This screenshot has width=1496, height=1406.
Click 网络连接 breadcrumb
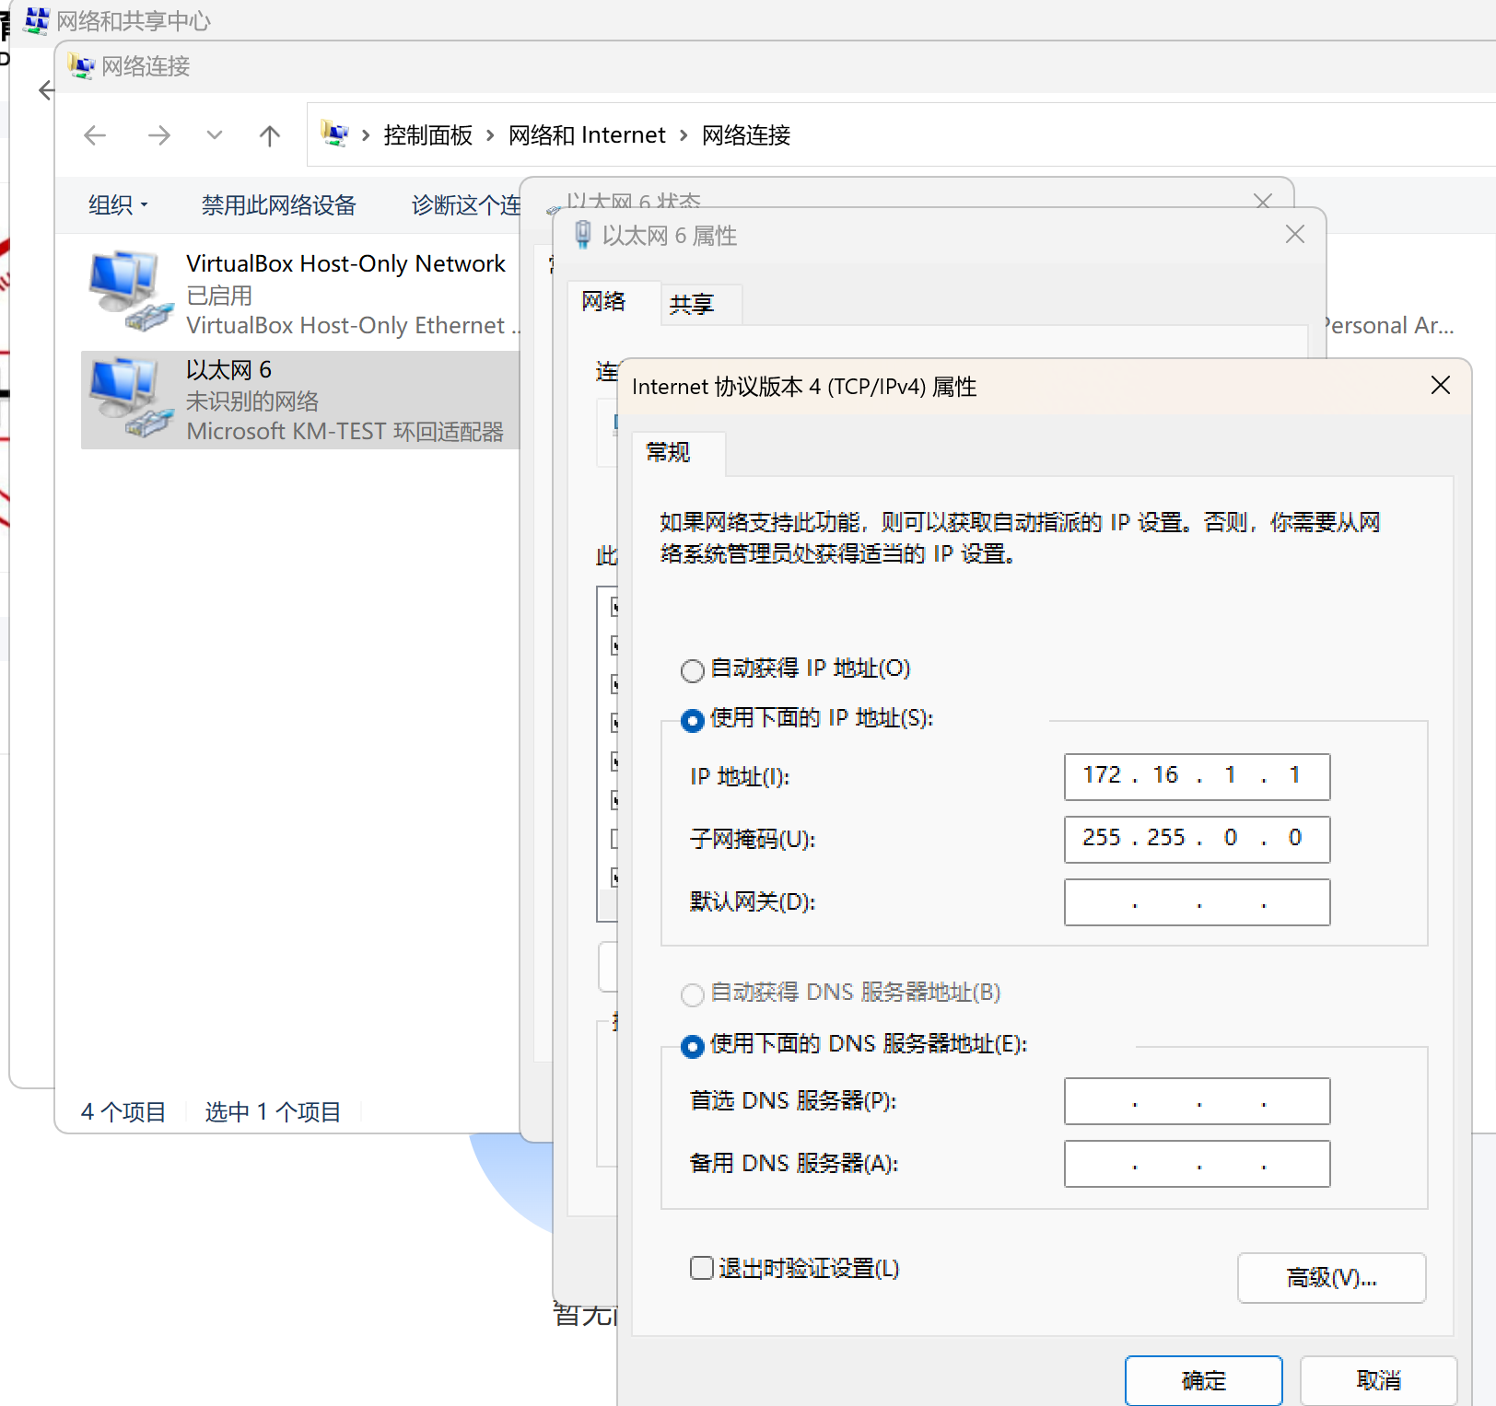pyautogui.click(x=746, y=135)
